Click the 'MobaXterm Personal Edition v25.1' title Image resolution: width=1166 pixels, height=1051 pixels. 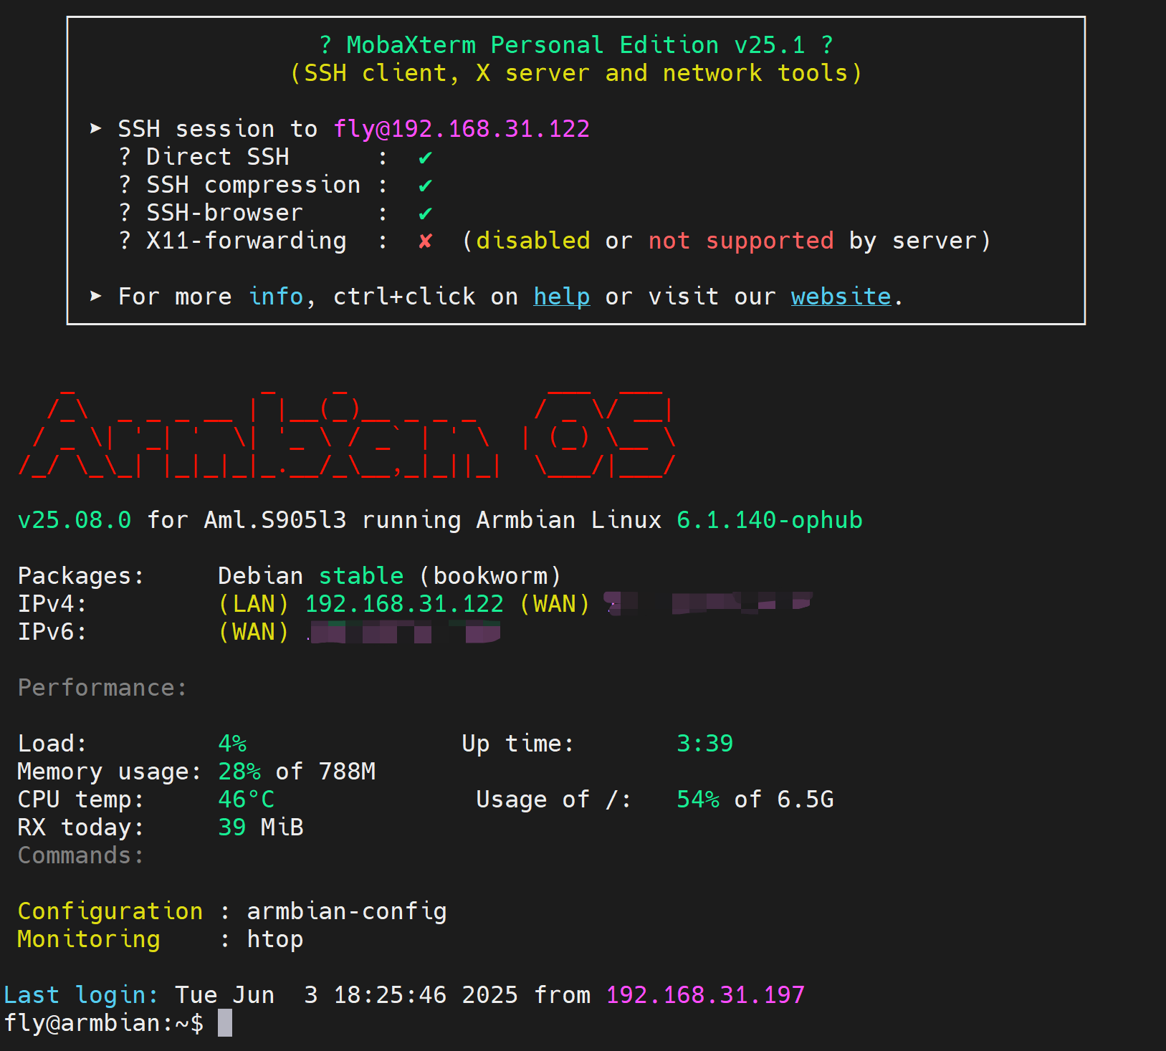point(576,45)
